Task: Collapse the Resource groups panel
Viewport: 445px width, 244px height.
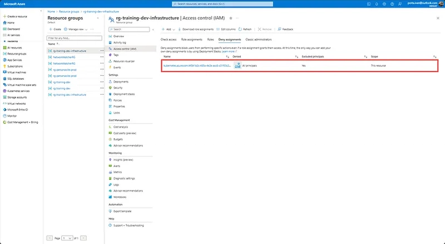Action: (98, 18)
